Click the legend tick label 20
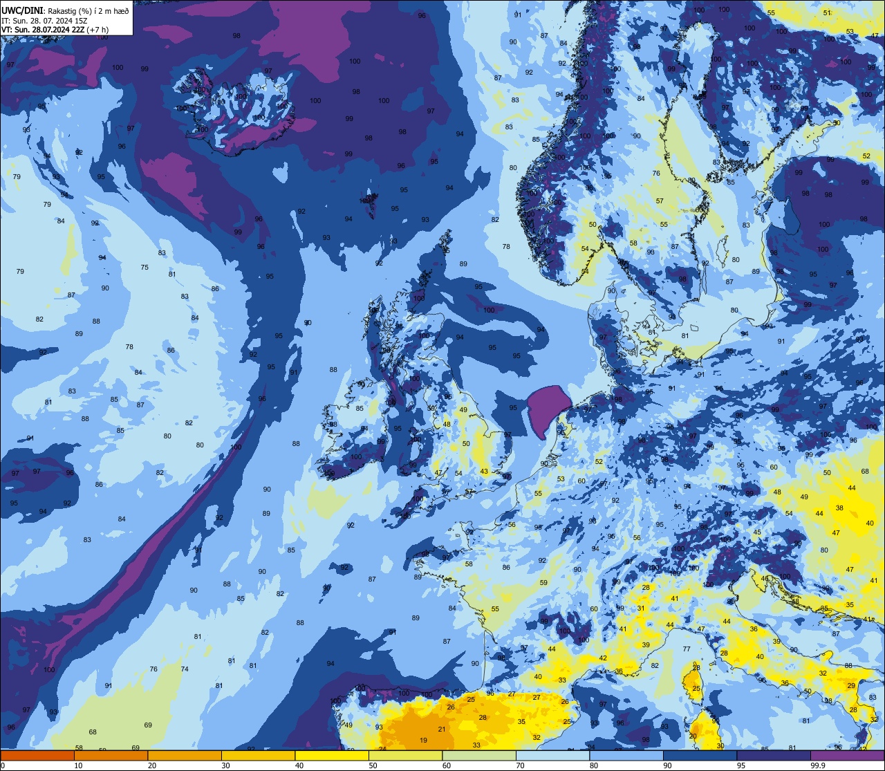Screen dimensions: 885x771 [151, 765]
